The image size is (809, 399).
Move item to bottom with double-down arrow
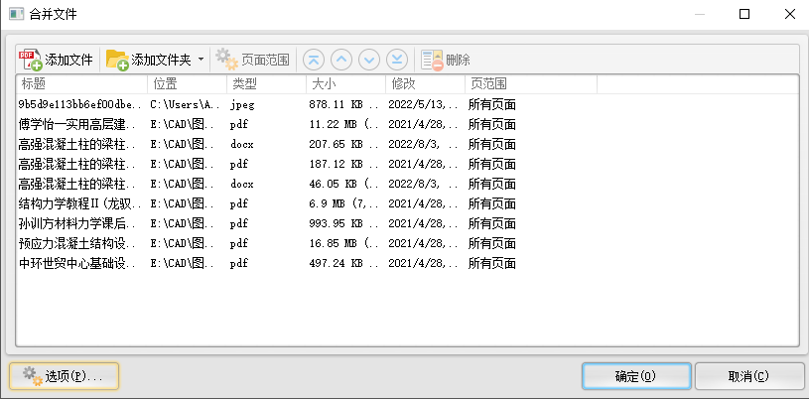[x=397, y=60]
